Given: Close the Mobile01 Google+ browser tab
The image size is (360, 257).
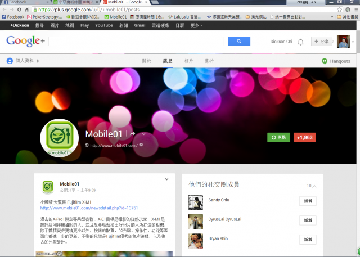Looking at the screenshot, I should click(146, 2).
